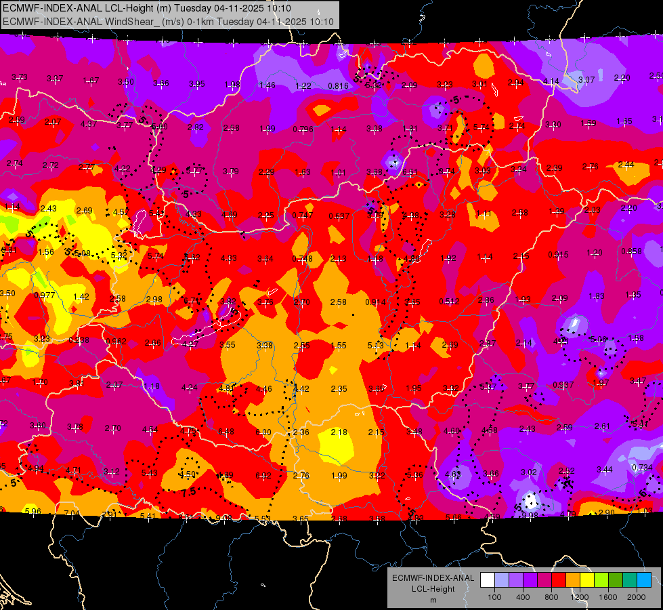Select the pale lavender-blue legend swatch
This screenshot has width=663, height=610.
point(502,580)
